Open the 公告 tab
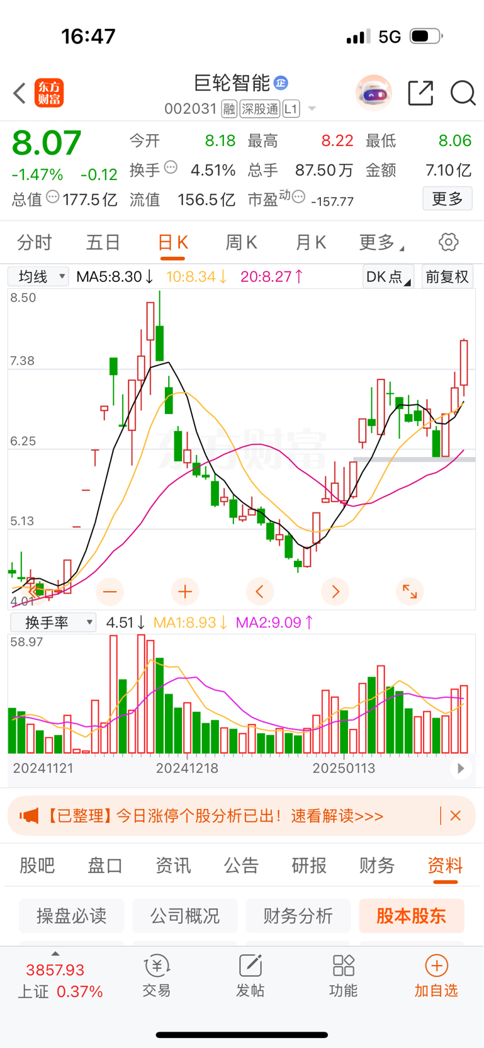Image resolution: width=484 pixels, height=1048 pixels. pyautogui.click(x=241, y=865)
